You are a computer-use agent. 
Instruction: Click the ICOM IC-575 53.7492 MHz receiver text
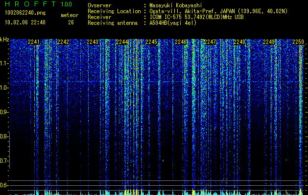[x=197, y=17]
